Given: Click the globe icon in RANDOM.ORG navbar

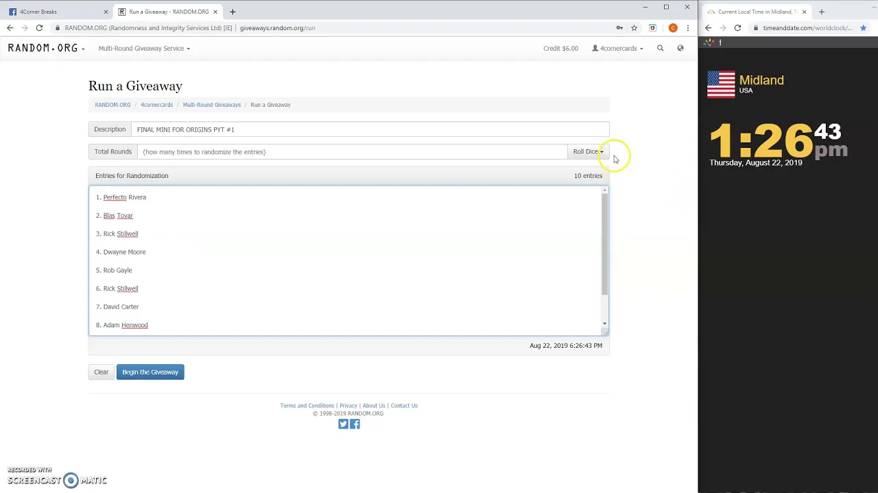Looking at the screenshot, I should click(680, 48).
